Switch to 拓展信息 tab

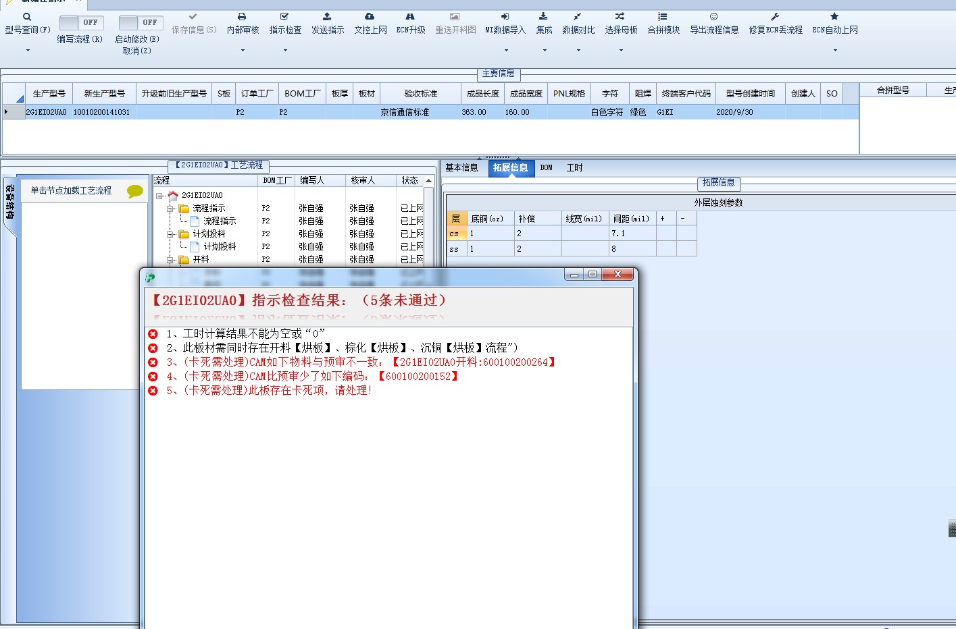coord(511,168)
